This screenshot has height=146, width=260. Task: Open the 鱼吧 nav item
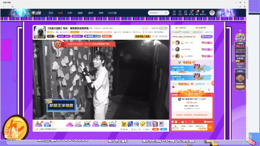coord(101,13)
